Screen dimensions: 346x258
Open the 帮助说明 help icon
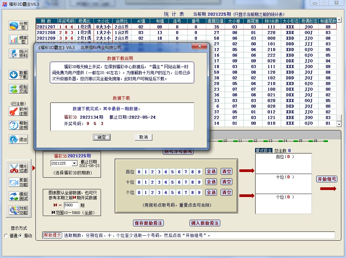click(x=18, y=125)
